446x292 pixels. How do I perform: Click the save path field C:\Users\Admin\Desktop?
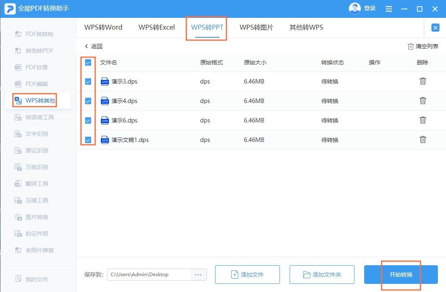[149, 275]
